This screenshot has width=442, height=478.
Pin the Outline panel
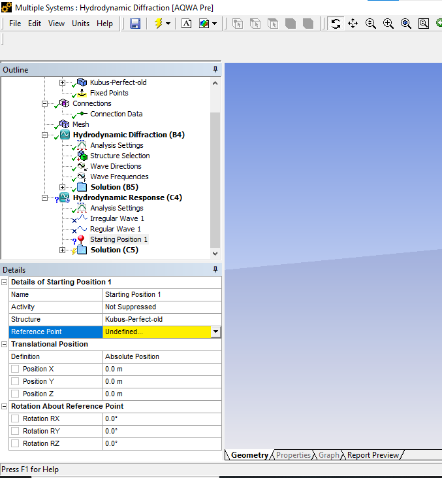pos(215,69)
